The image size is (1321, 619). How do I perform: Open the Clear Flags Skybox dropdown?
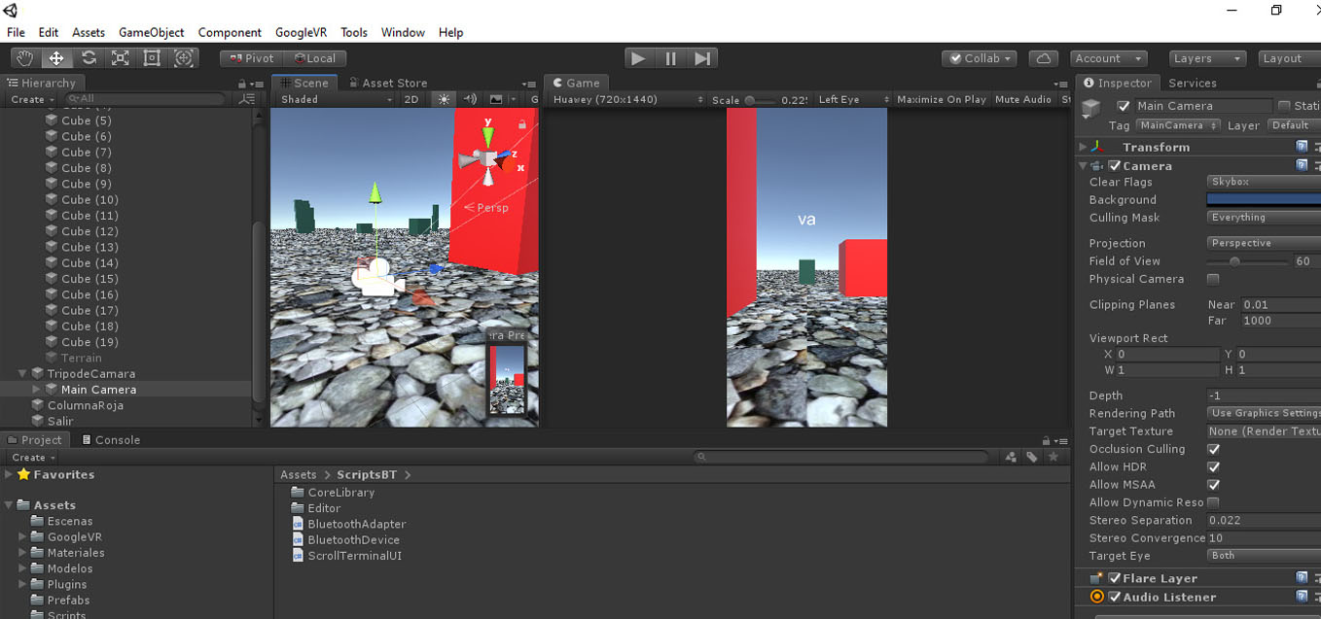point(1263,182)
